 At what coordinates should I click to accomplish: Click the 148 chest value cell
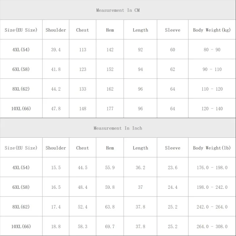click(x=83, y=108)
